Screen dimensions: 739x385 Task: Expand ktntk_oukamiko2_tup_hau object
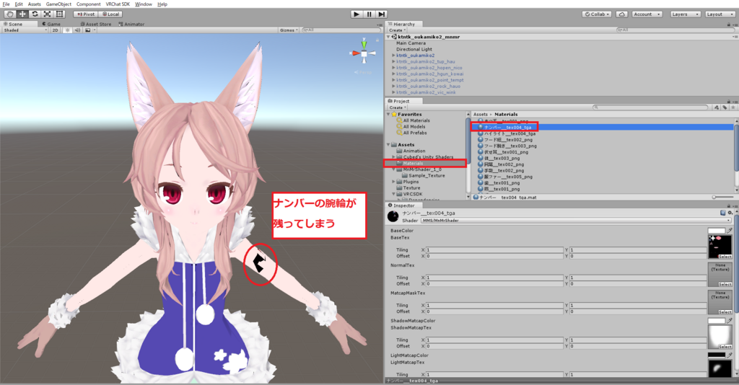coord(393,62)
